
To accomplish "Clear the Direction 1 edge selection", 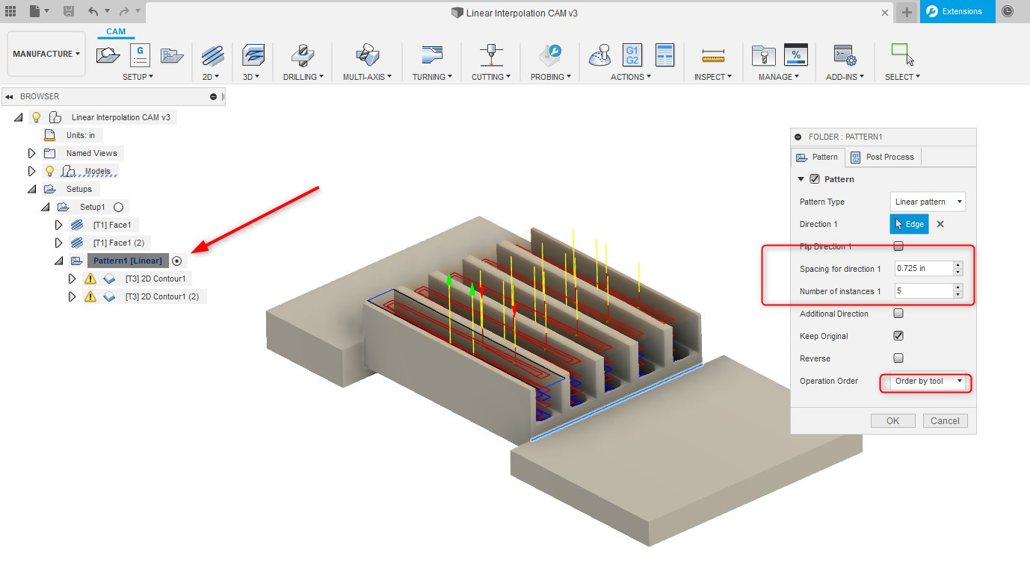I will (940, 224).
